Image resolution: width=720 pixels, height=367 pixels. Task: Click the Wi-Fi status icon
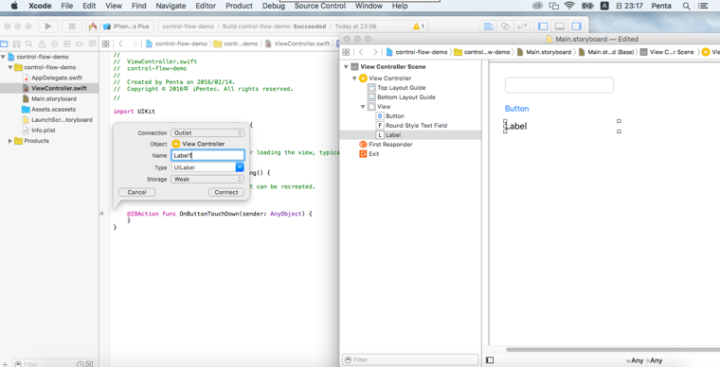pyautogui.click(x=569, y=6)
